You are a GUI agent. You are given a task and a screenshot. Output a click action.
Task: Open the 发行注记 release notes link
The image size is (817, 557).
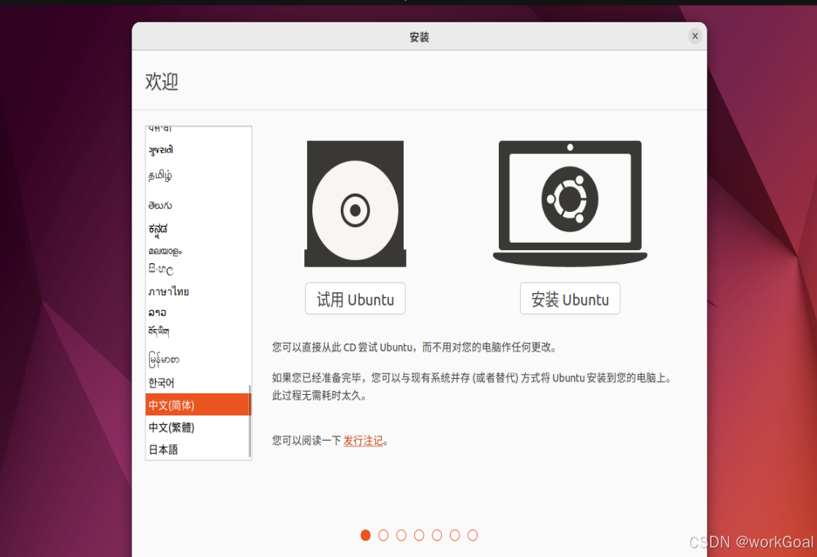[x=364, y=441]
